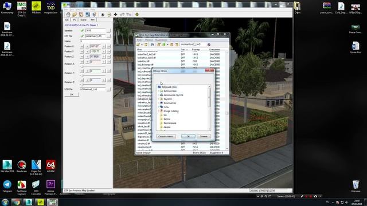This screenshot has width=367, height=206.
Task: Open Правка menu in IMG Editor
Action: pos(149,39)
